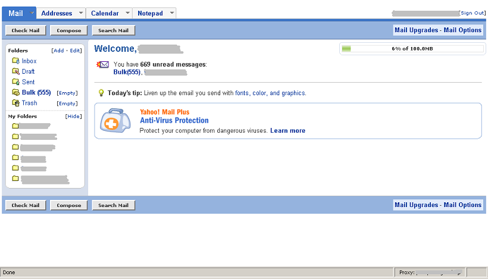
Task: Open the Calendar tab dropdown arrow
Action: pyautogui.click(x=127, y=13)
